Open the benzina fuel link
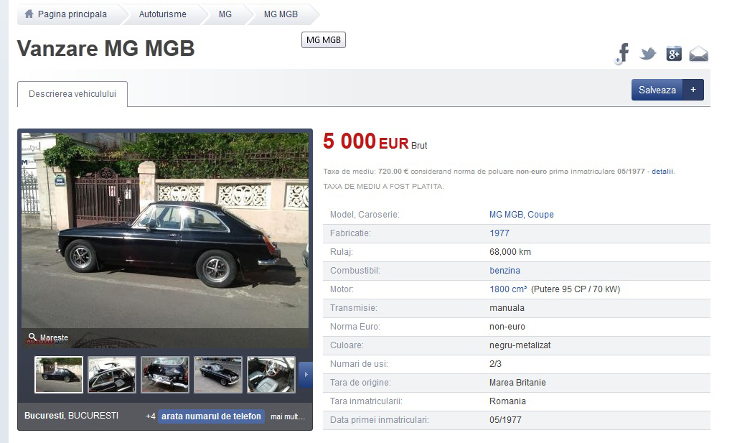 505,271
